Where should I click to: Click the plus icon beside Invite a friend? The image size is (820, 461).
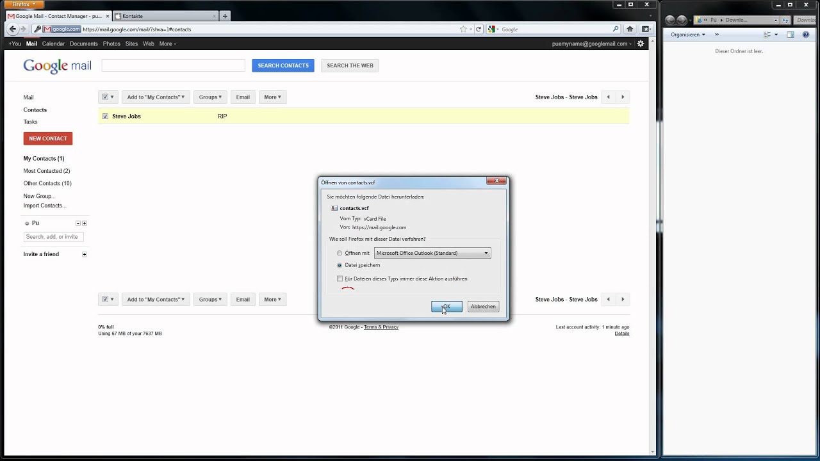[84, 254]
